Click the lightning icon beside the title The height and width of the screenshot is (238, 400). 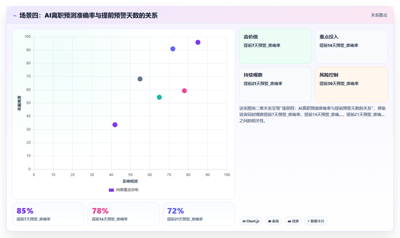tap(15, 15)
